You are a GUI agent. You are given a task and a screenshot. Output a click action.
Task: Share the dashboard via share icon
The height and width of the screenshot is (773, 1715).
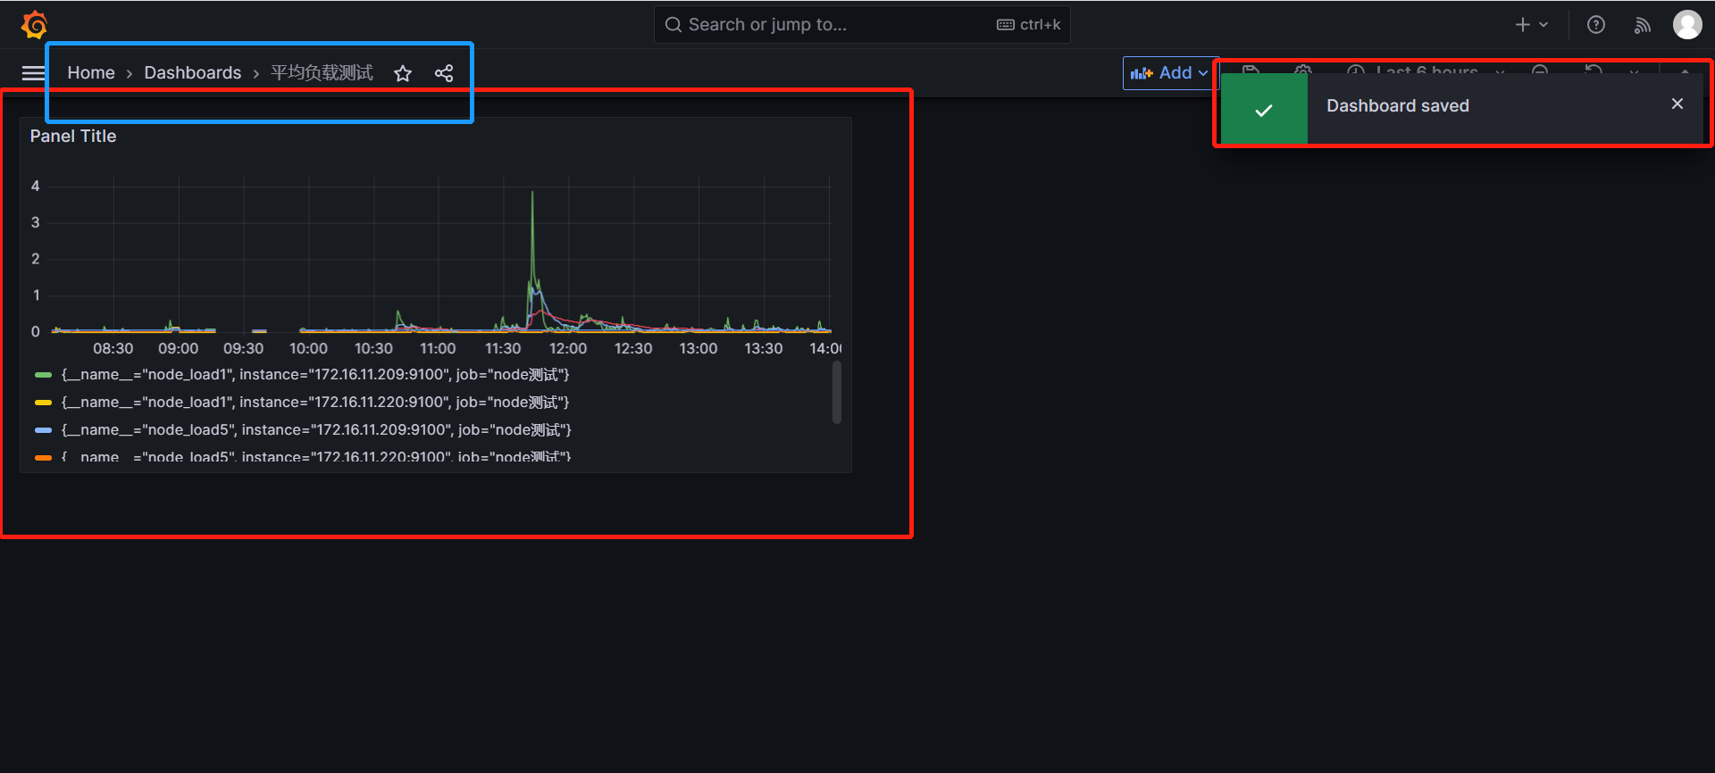[x=444, y=73]
